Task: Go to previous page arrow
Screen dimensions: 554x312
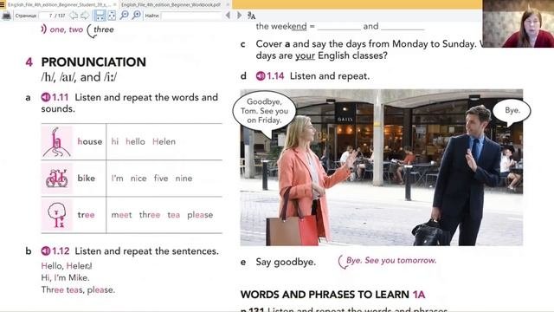Action: [x=73, y=16]
